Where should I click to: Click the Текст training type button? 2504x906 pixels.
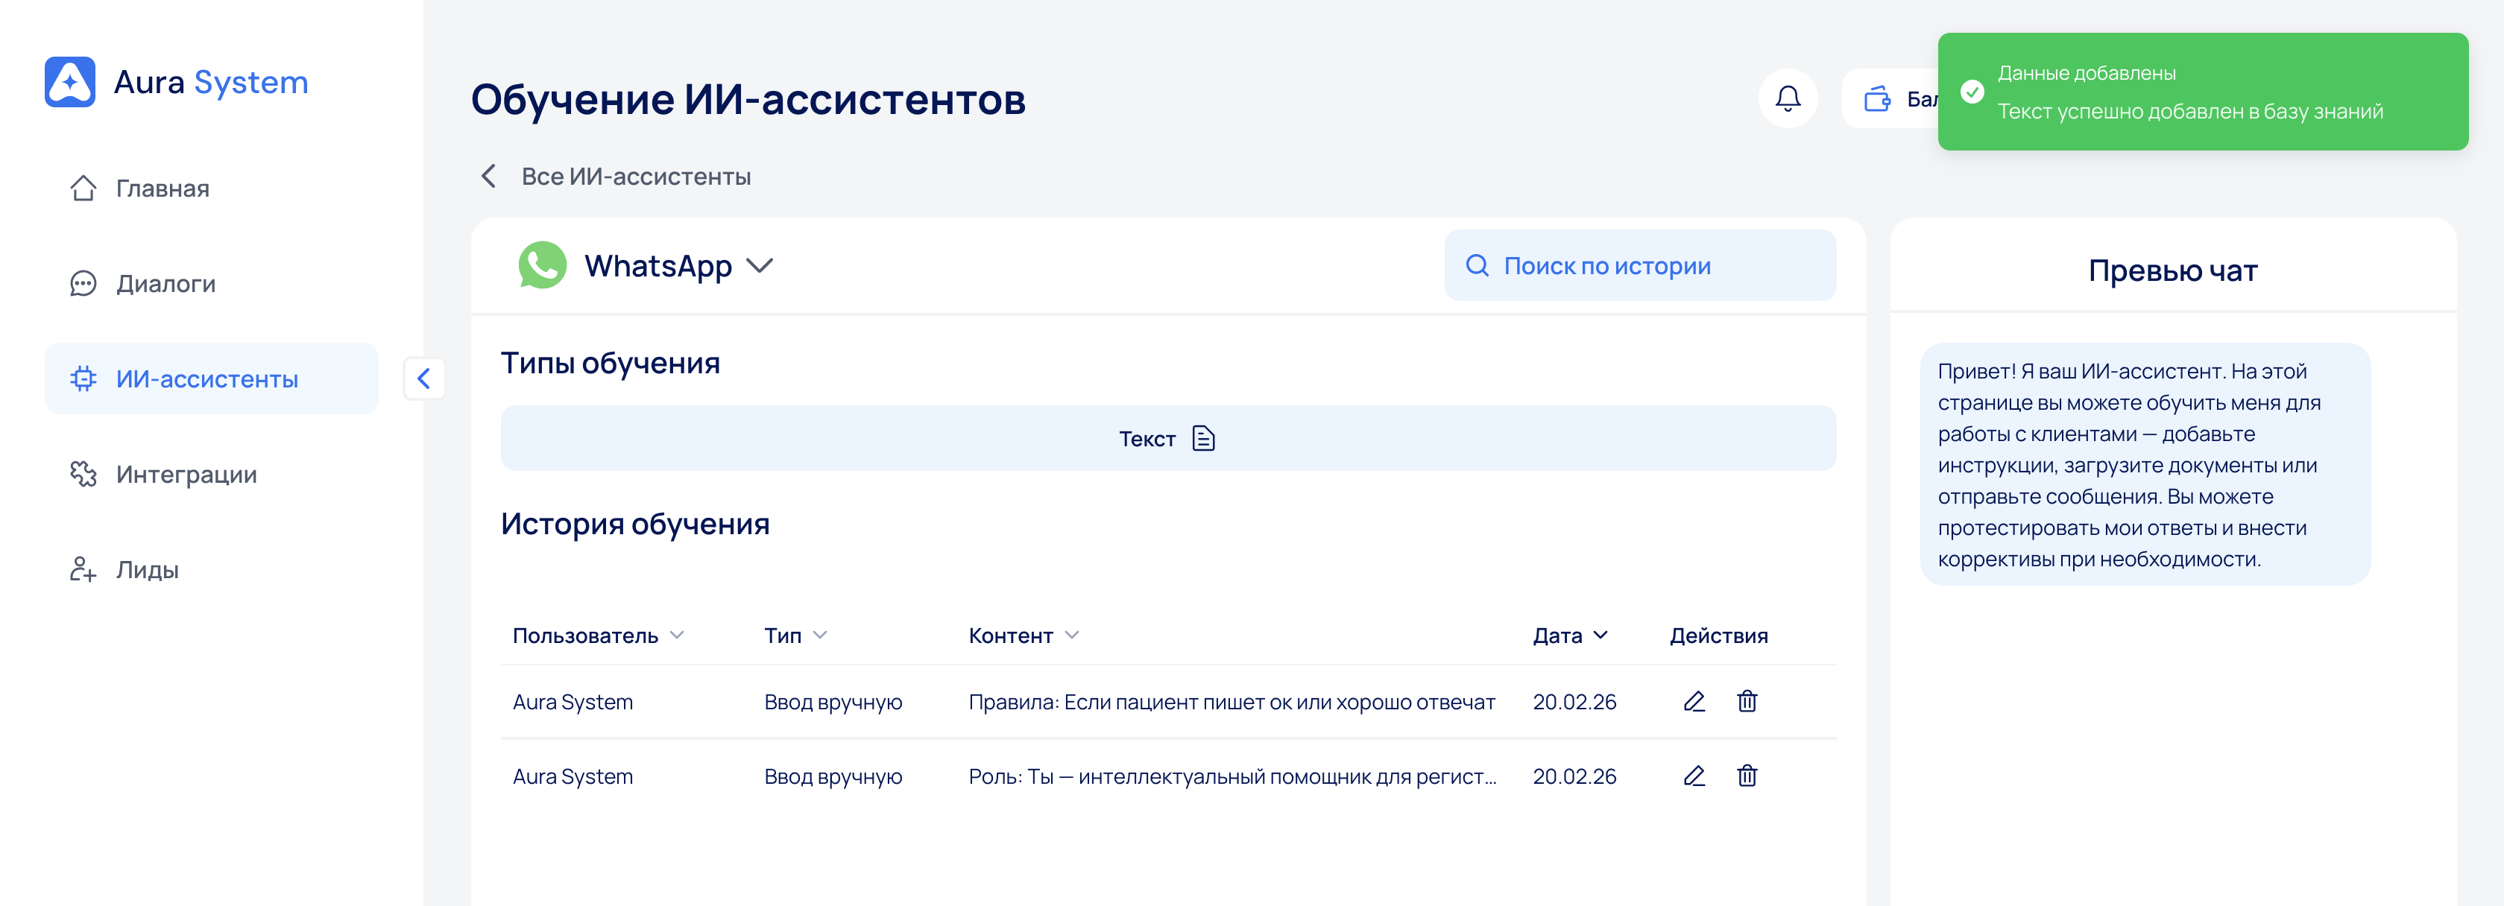[1167, 439]
